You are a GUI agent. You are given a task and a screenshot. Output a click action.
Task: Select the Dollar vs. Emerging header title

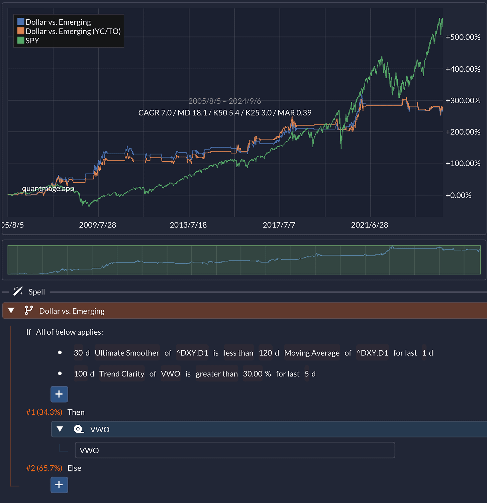pyautogui.click(x=72, y=311)
